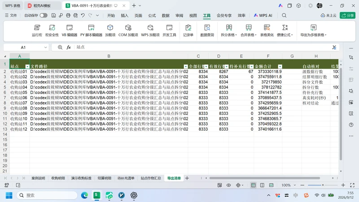Viewport: 359px width, 202px height.
Task: Open PY 脚本编辑器
Action: (x=91, y=31)
